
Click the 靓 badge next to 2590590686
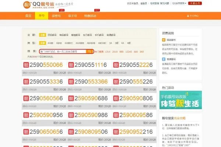pyautogui.click(x=71, y=98)
